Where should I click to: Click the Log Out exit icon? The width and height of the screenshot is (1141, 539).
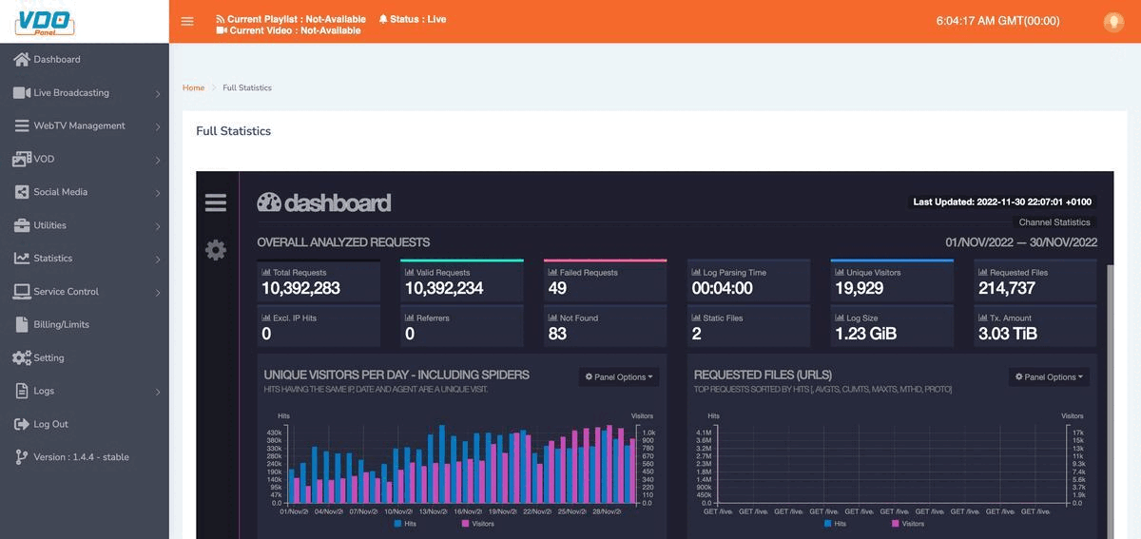coord(22,424)
